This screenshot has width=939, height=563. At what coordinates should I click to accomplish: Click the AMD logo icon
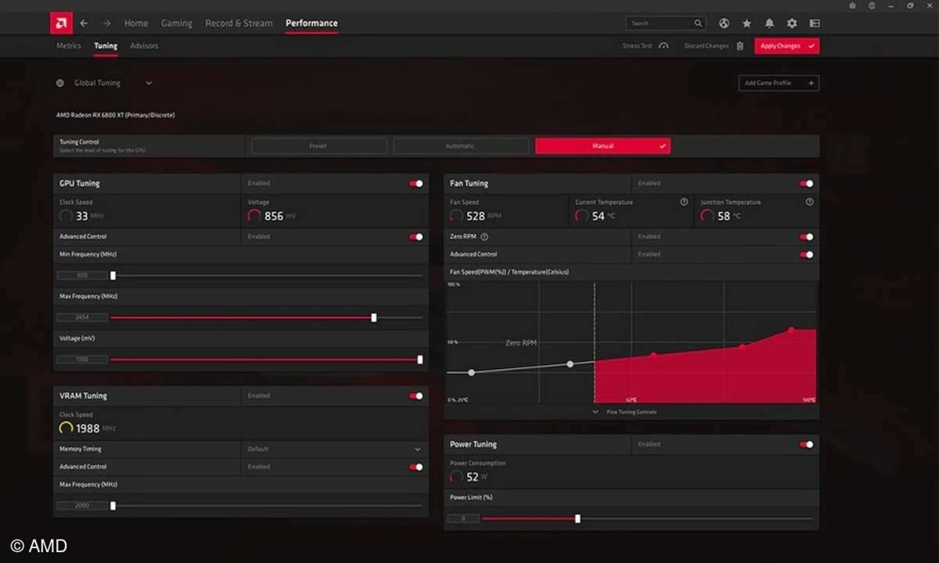pyautogui.click(x=61, y=23)
